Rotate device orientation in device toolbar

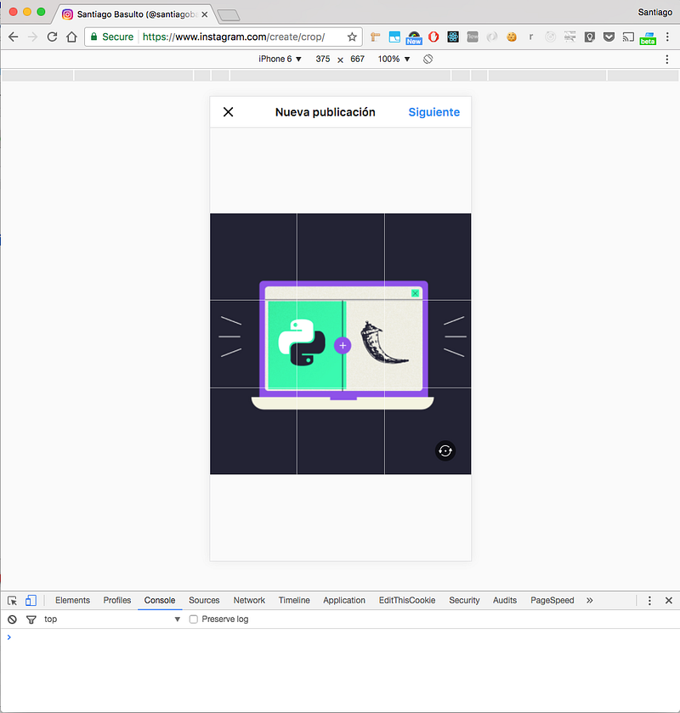pos(428,59)
